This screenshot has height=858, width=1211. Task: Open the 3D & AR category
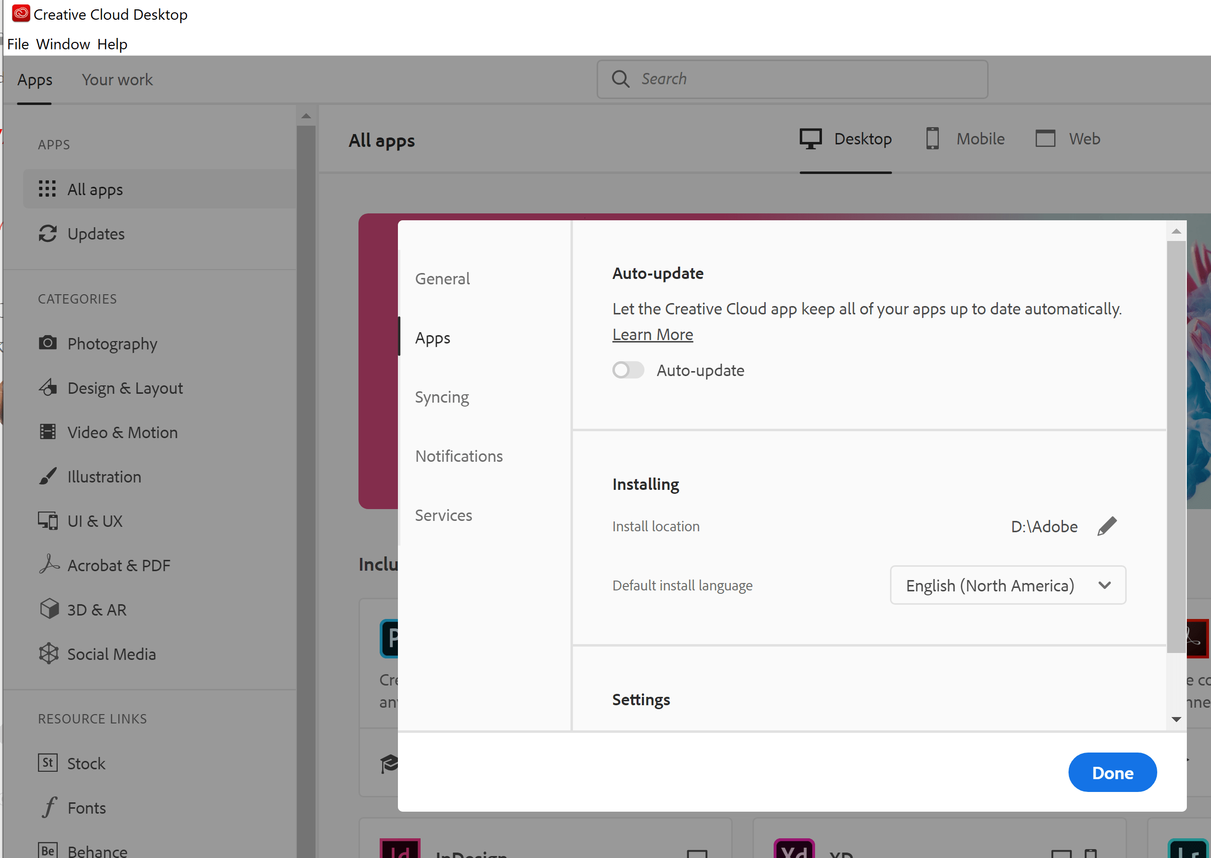point(97,609)
